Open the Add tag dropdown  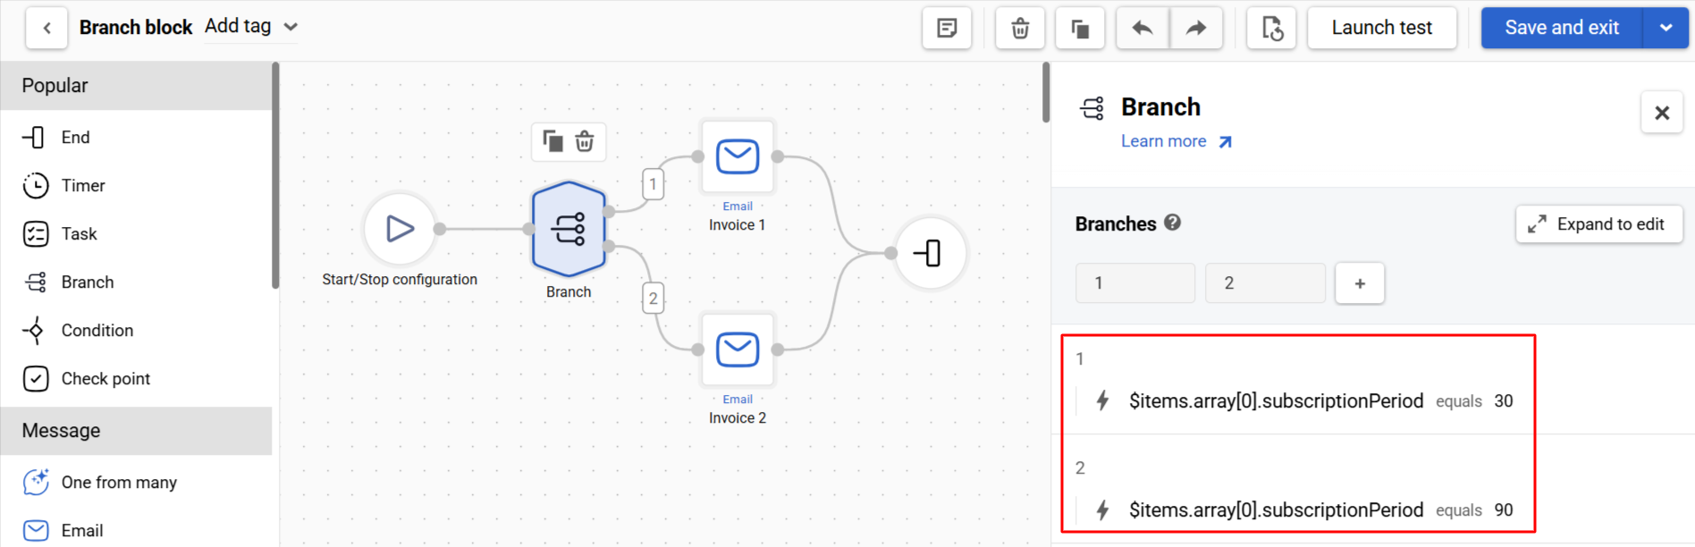[x=251, y=27]
